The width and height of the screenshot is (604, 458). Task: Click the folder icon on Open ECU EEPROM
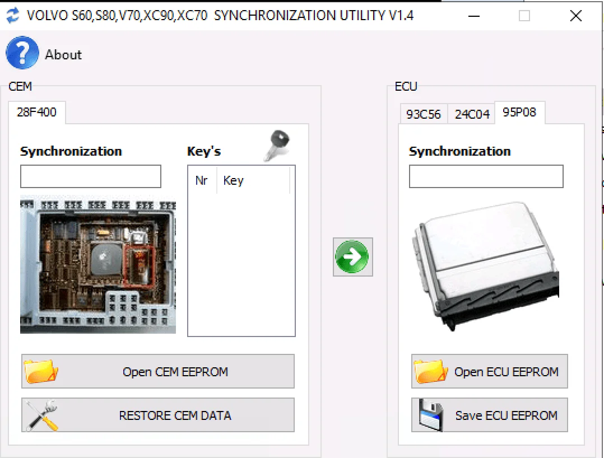click(x=430, y=371)
